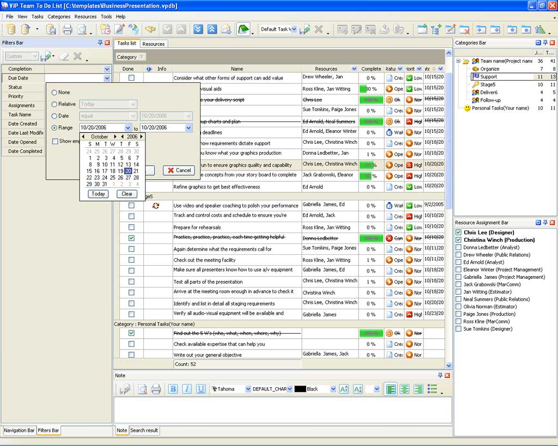Open the Tahoma font dropdown
Viewport: 558px width, 446px height.
(248, 389)
